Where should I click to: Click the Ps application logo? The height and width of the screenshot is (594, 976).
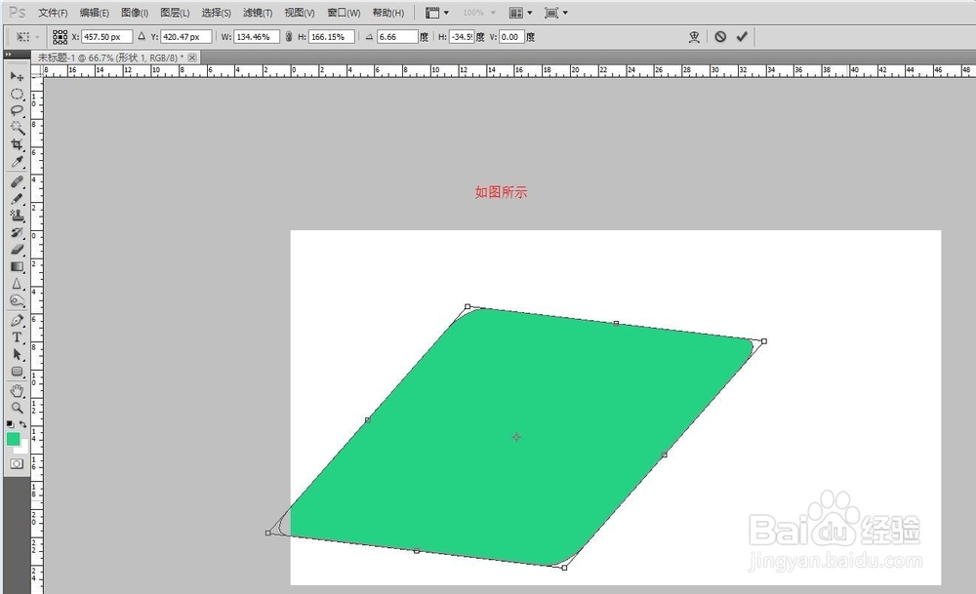click(18, 13)
